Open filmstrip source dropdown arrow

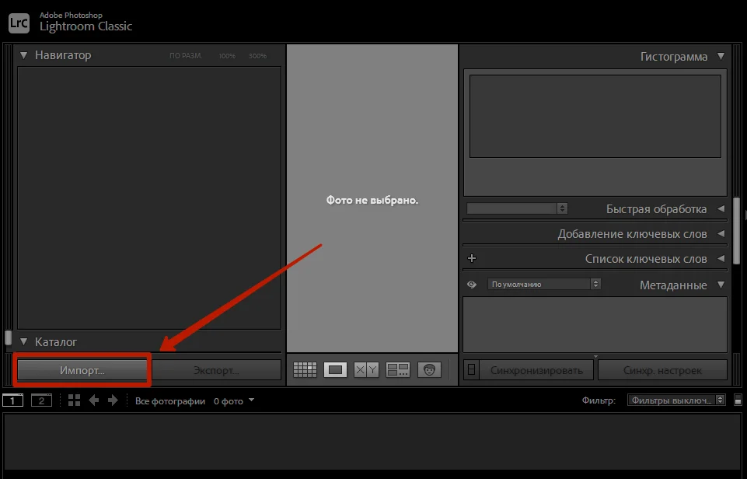pos(252,400)
